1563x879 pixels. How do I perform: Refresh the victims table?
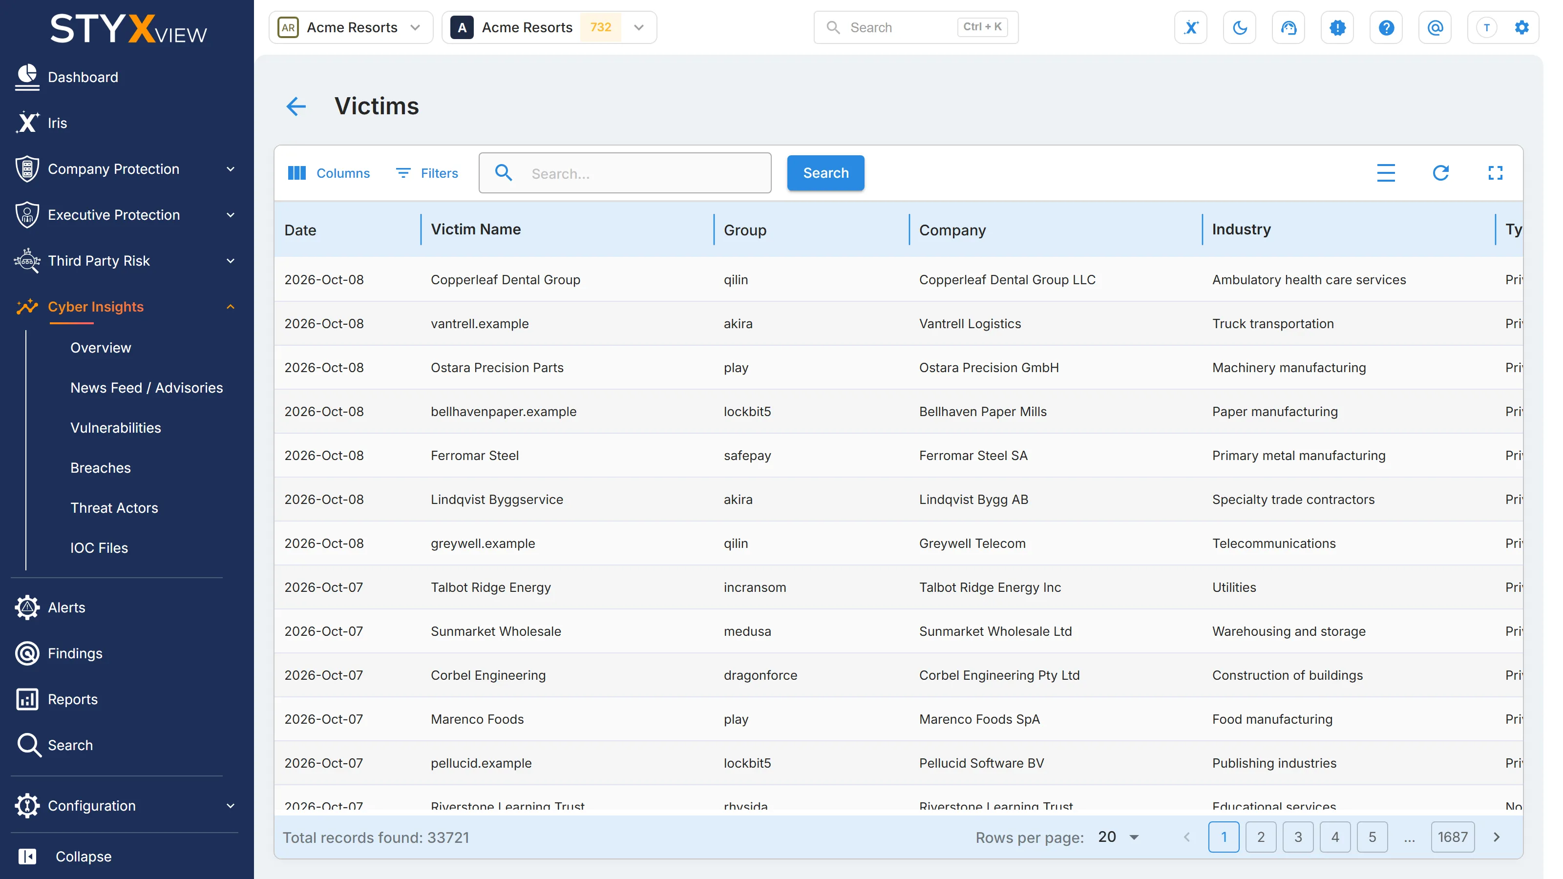[1440, 173]
